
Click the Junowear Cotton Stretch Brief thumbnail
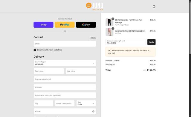click(109, 32)
